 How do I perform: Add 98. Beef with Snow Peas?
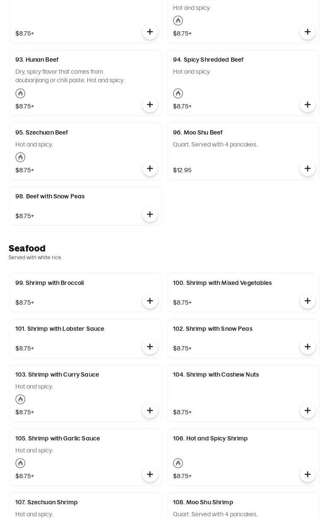click(x=150, y=214)
